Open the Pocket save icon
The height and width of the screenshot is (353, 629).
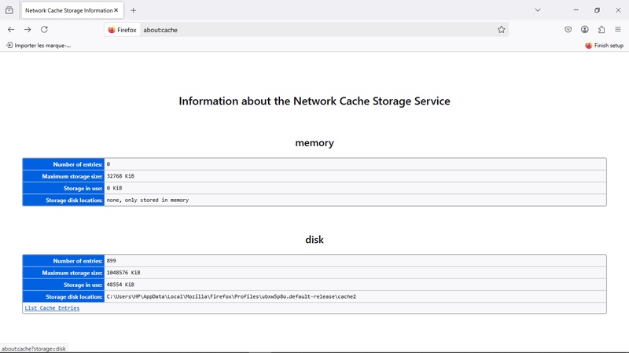tap(568, 29)
